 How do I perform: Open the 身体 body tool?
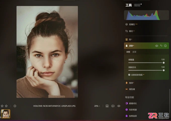[130, 83]
